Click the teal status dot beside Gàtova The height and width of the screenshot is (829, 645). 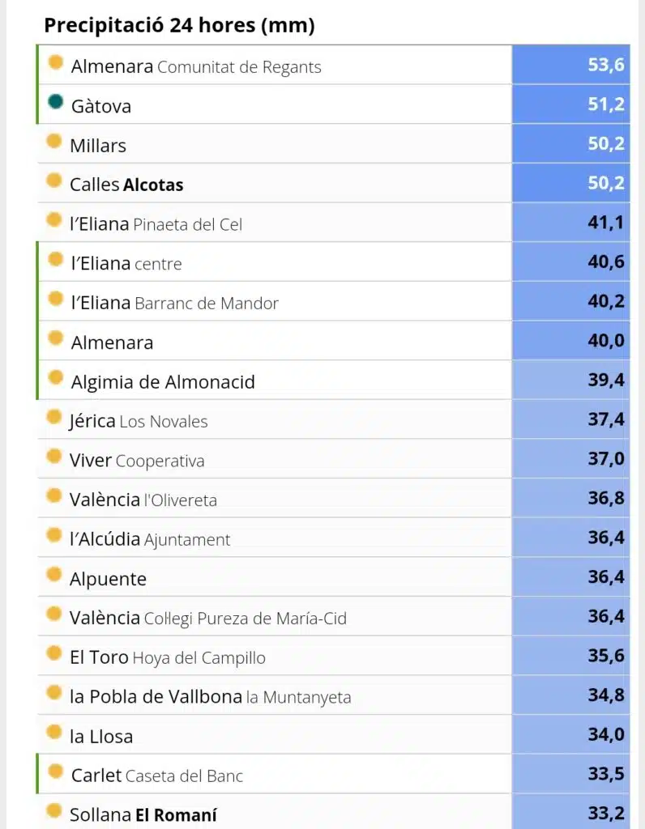point(56,101)
